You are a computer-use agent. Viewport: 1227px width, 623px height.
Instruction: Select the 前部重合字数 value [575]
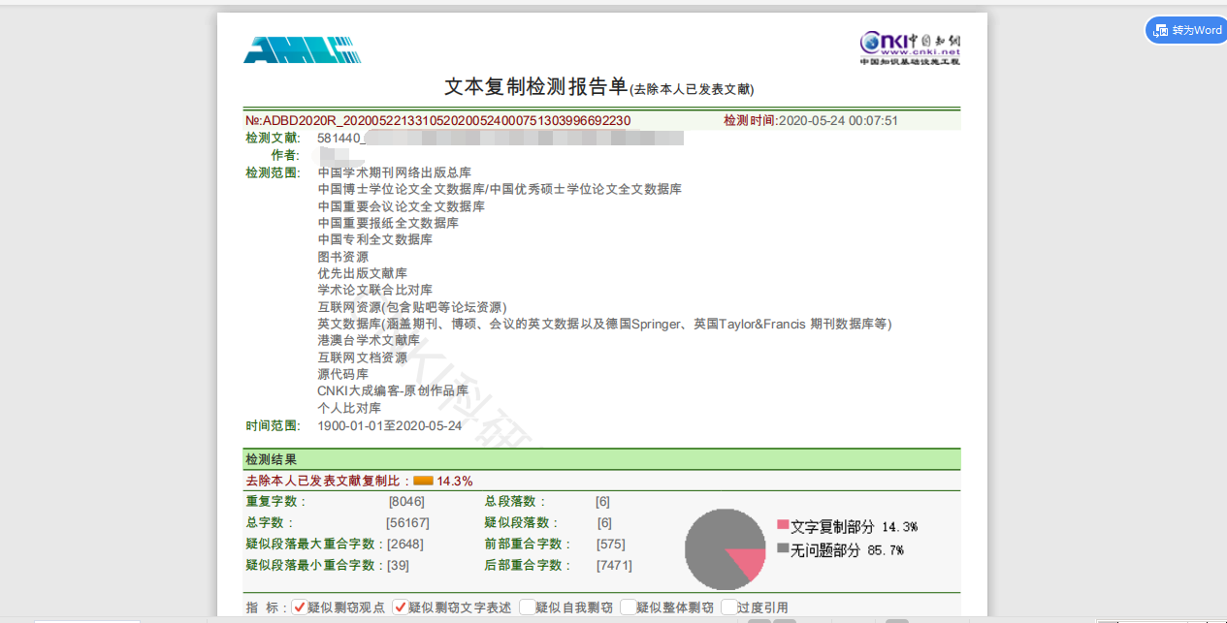click(x=610, y=544)
